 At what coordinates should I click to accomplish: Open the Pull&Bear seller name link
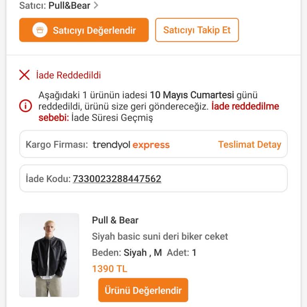coord(69,6)
